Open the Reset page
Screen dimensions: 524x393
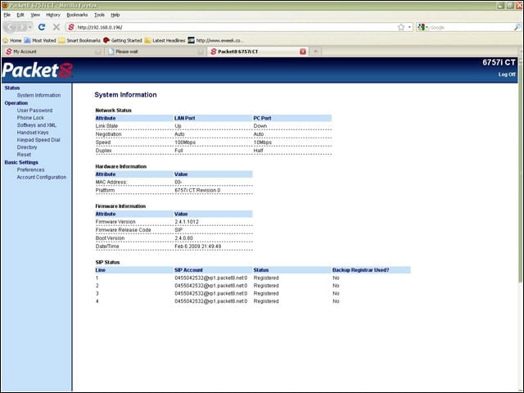coord(24,155)
